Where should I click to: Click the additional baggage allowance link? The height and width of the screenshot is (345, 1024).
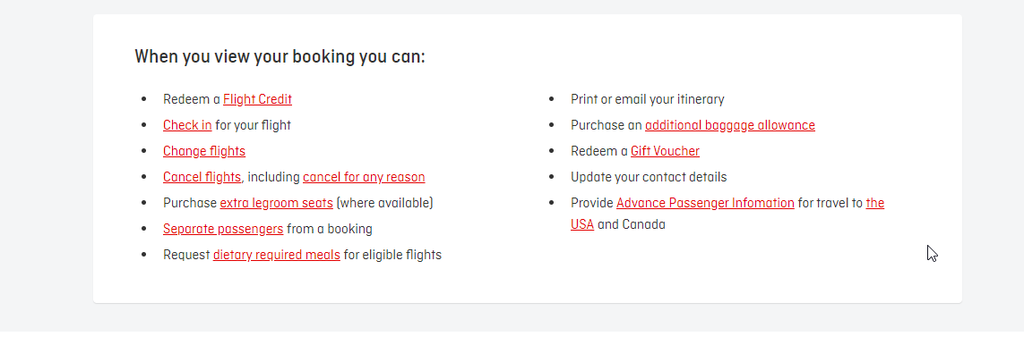730,125
